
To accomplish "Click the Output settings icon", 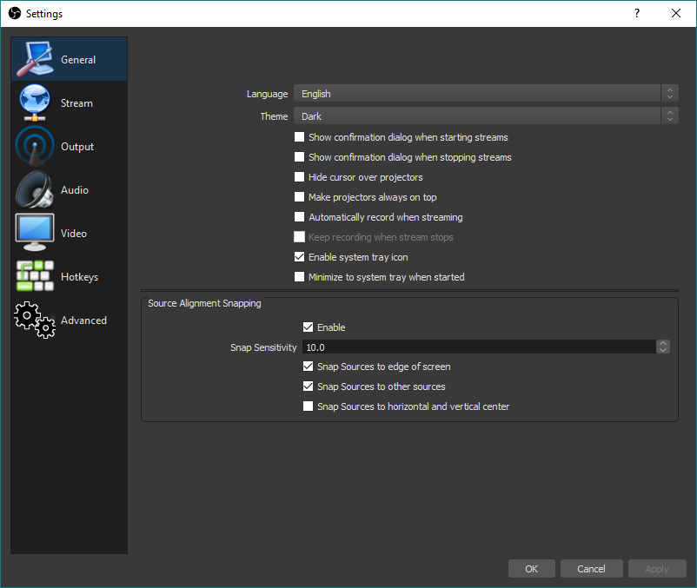I will coord(35,145).
